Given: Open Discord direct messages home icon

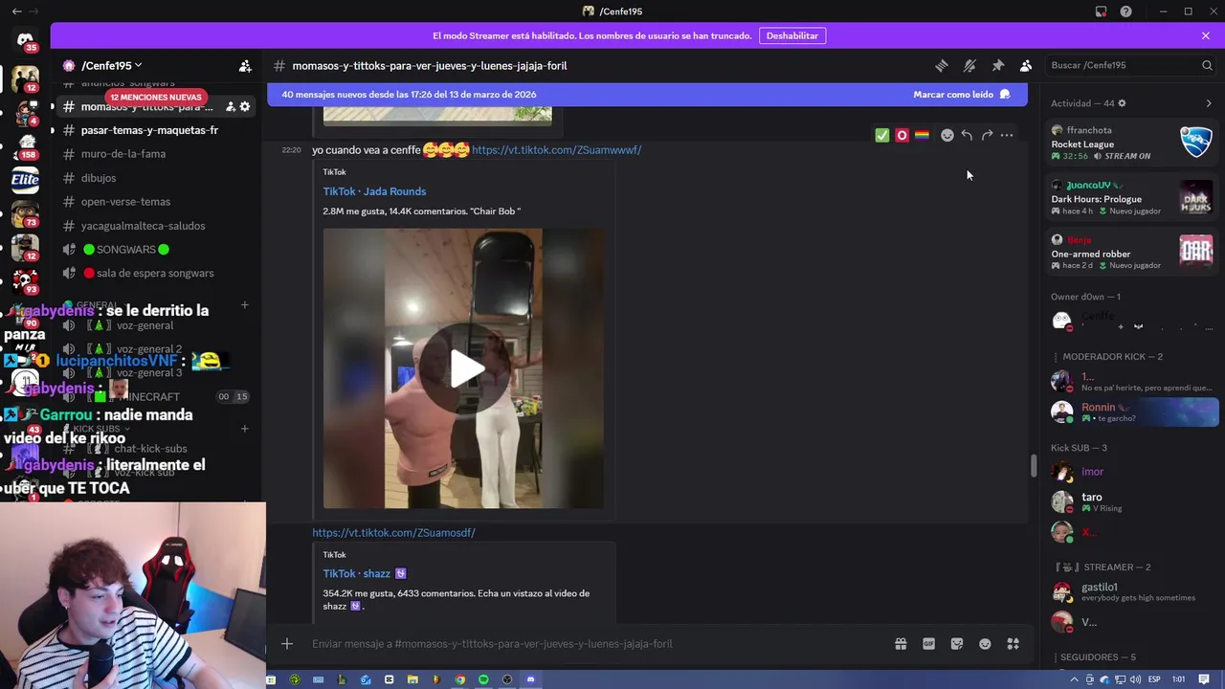Looking at the screenshot, I should coord(25,40).
